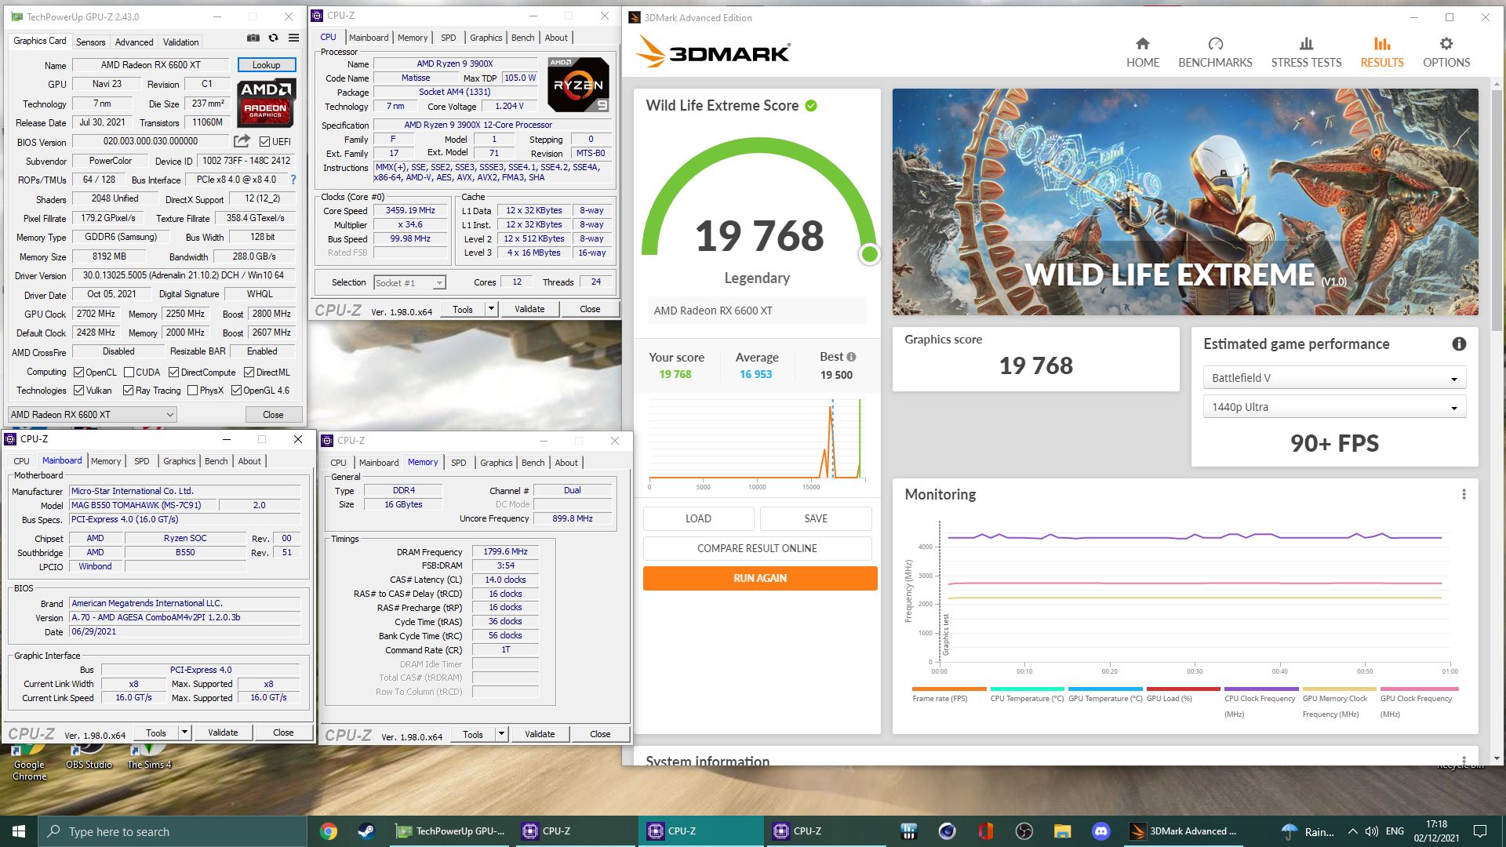
Task: Open OBS Studio desktop shortcut
Action: (89, 758)
